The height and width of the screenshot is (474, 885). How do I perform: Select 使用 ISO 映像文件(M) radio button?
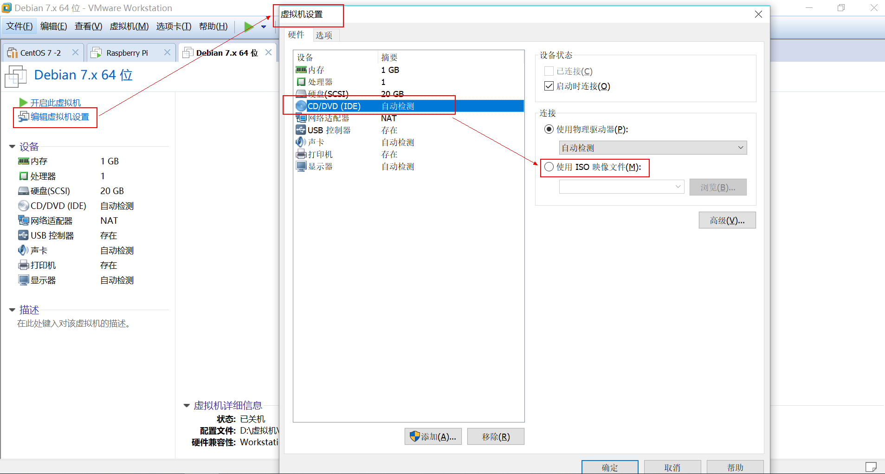[x=549, y=167]
